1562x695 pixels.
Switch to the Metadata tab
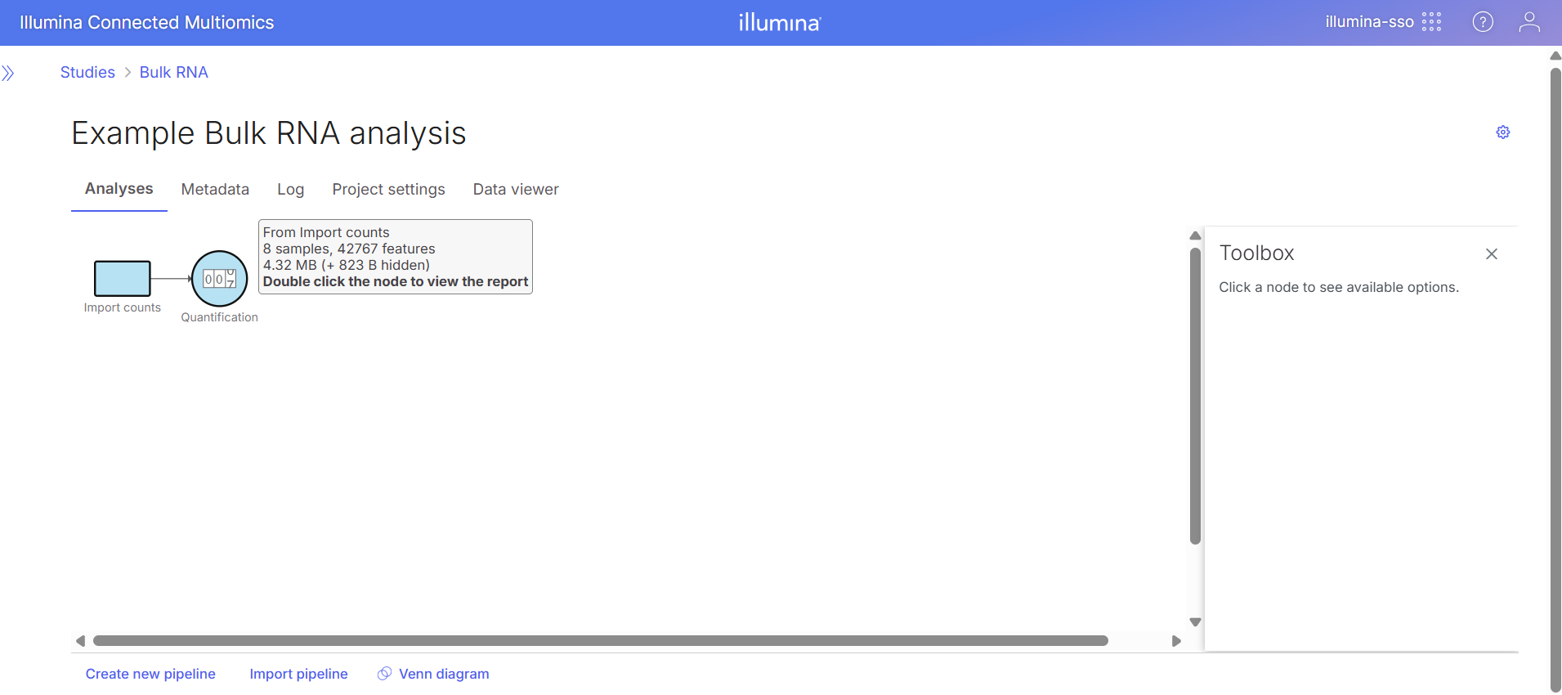click(x=215, y=190)
